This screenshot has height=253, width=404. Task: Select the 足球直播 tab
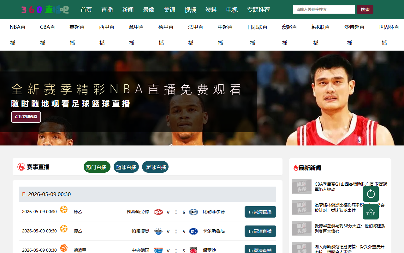(155, 167)
